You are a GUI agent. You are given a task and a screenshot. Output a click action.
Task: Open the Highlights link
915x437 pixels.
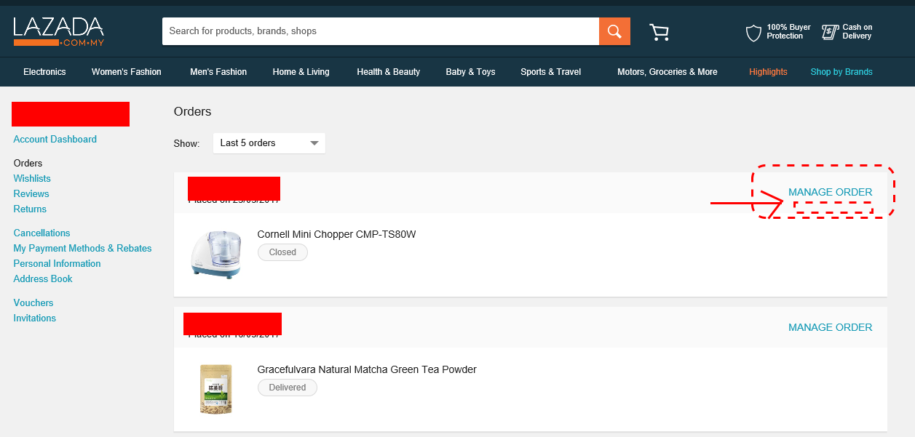click(768, 72)
